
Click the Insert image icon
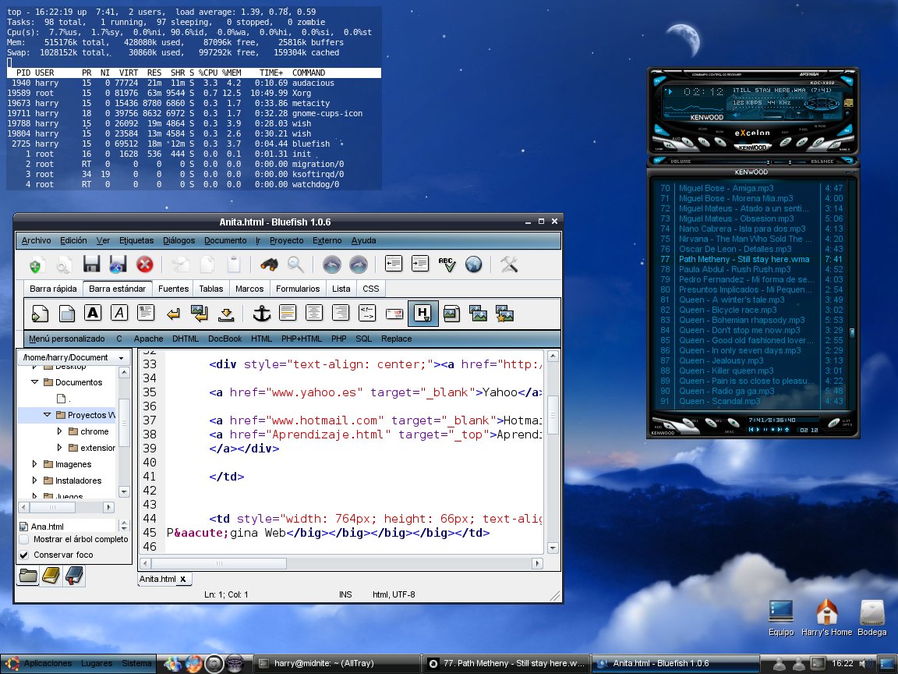(x=451, y=314)
